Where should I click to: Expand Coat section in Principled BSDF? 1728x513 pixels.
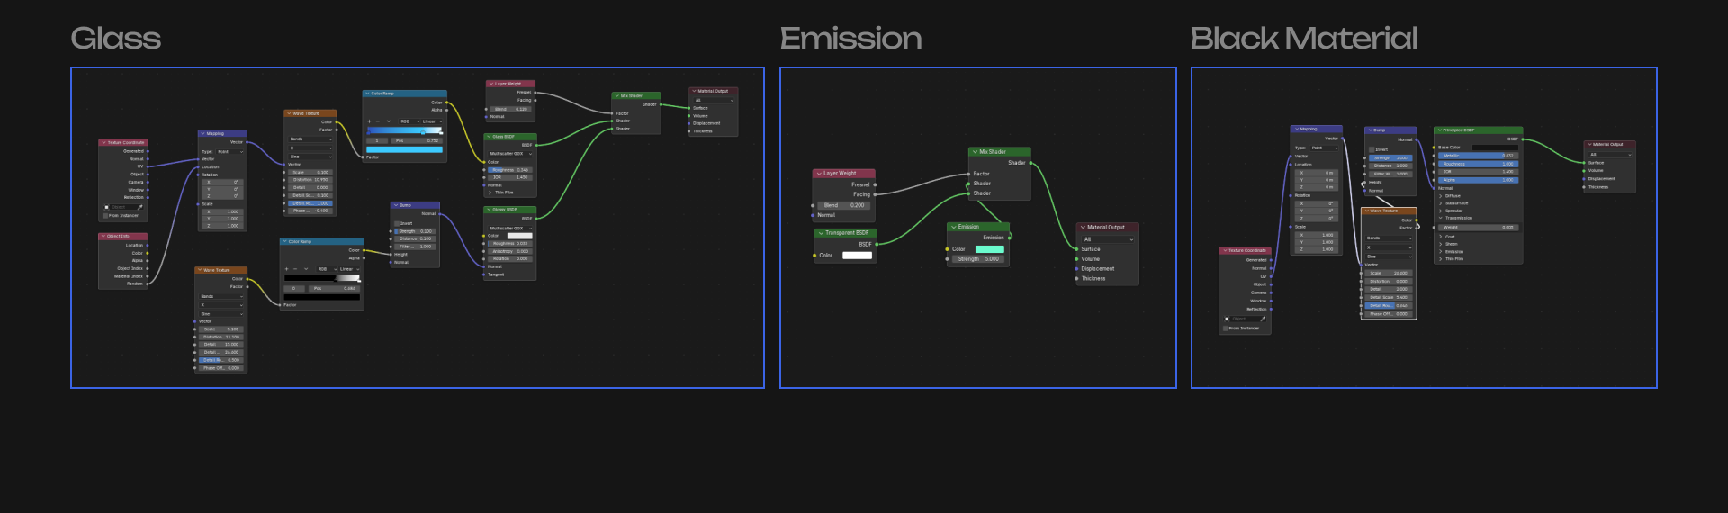point(1441,237)
